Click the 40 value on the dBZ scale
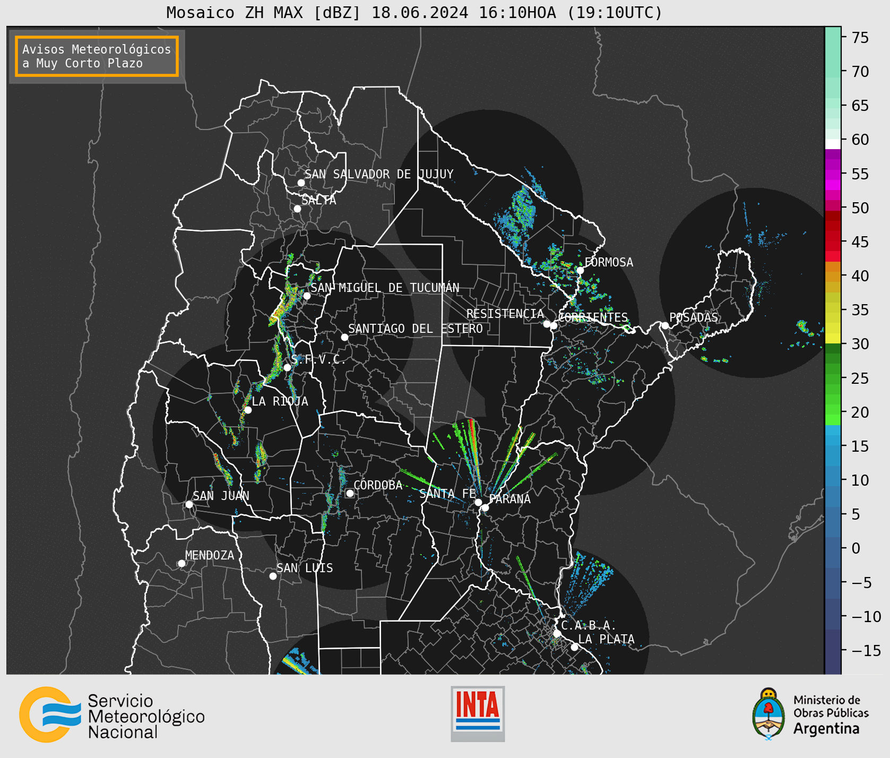The image size is (890, 758). (860, 276)
